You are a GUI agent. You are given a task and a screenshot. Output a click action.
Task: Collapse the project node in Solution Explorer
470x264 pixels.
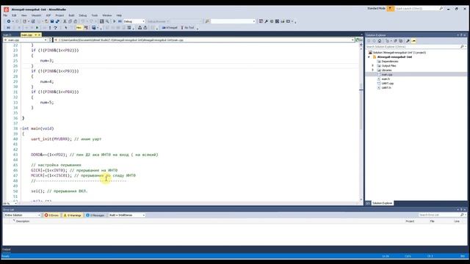pos(369,57)
